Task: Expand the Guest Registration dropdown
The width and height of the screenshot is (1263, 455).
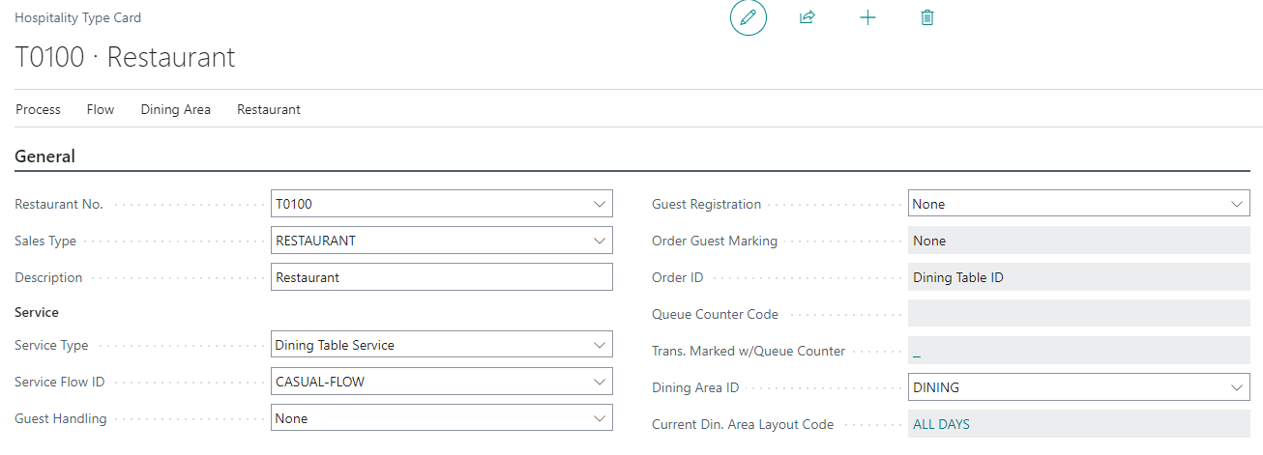Action: 1236,204
